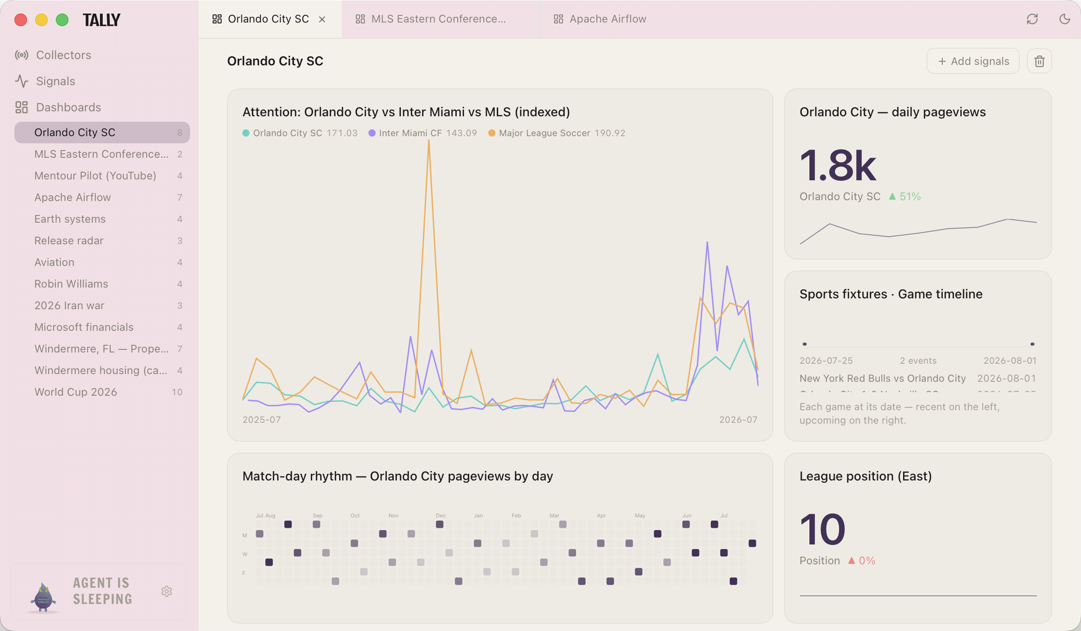Screen dimensions: 1081x631
Task: Toggle Orlando City SC legend teal dot
Action: coord(246,133)
